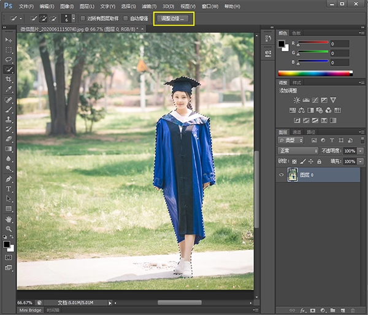Pick the Eyedropper tool

point(9,90)
